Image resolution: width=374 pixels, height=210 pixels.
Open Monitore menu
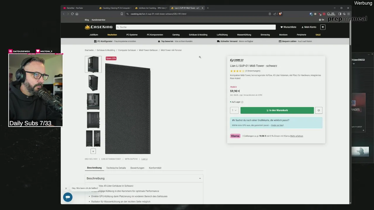pos(283,35)
